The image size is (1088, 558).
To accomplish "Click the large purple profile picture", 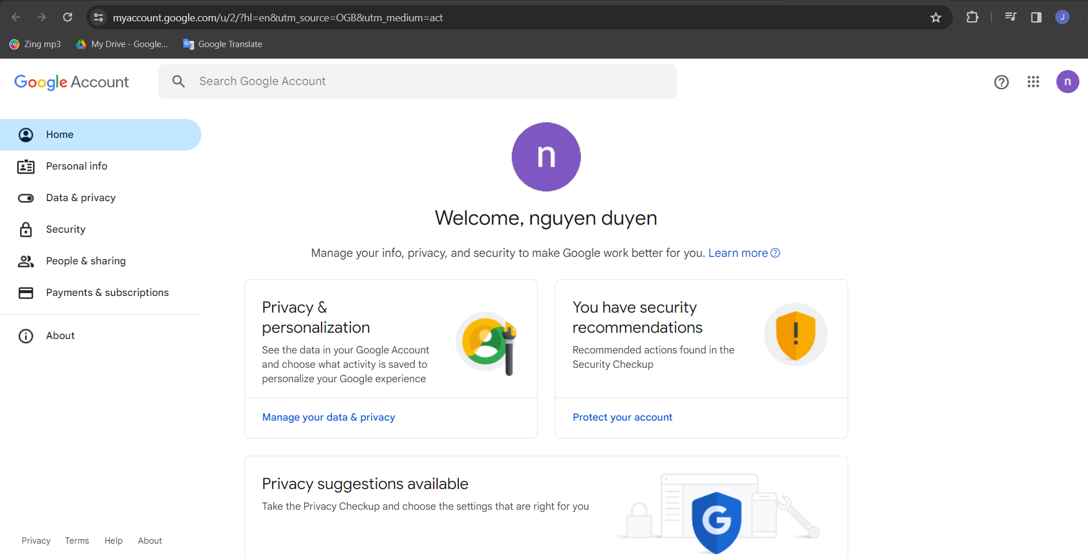I will tap(546, 157).
